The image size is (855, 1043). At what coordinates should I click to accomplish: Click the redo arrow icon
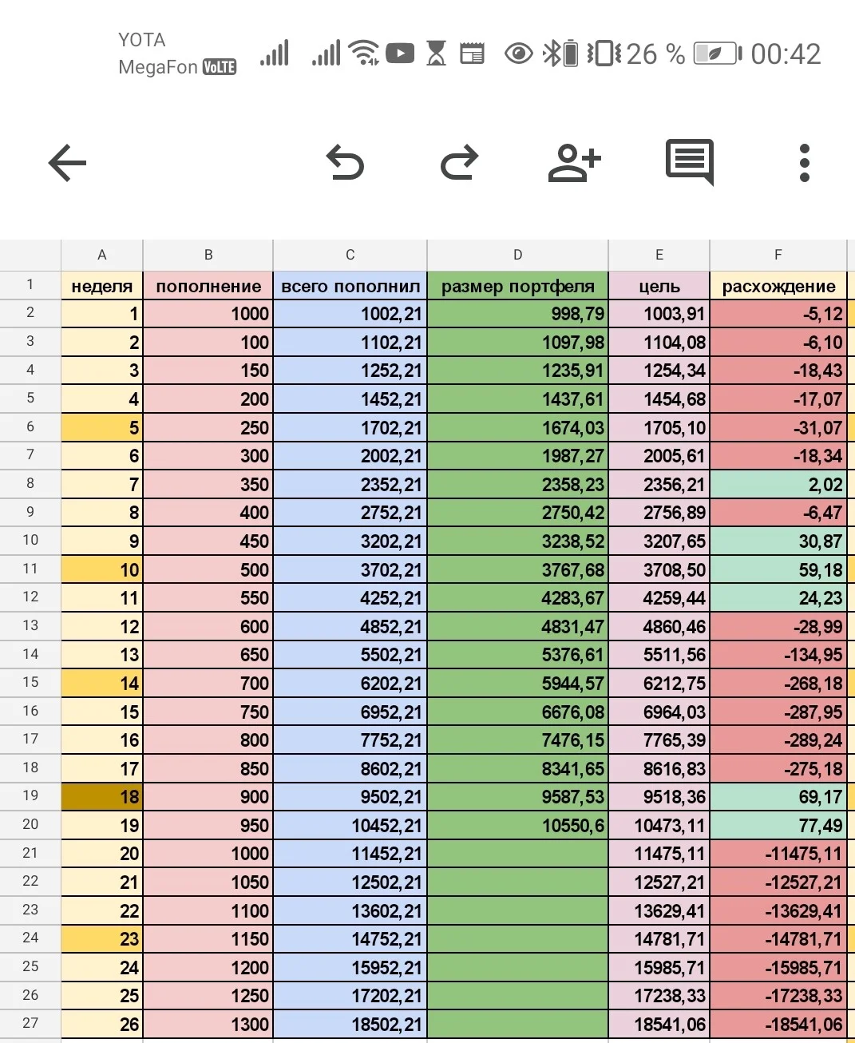tap(460, 163)
